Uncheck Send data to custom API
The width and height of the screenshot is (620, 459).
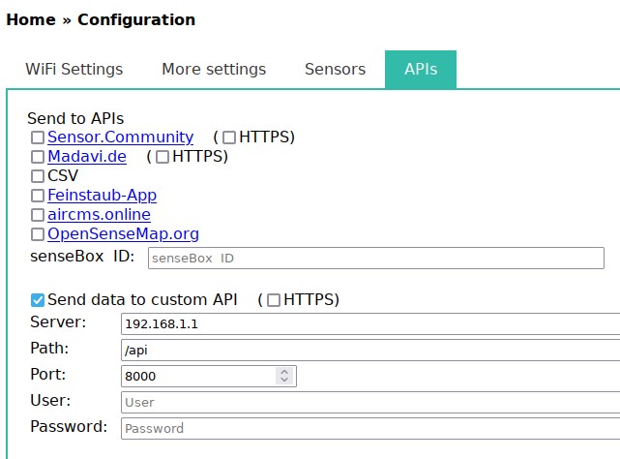click(x=38, y=300)
